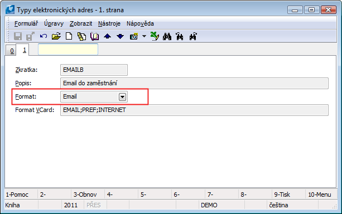This screenshot has height=214, width=342.
Task: Open the Zobrazit menu
Action: [81, 23]
